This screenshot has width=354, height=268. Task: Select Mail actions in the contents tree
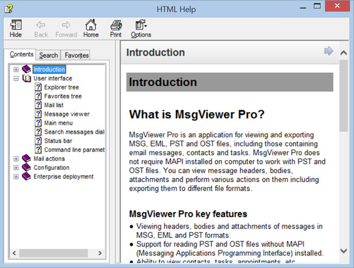[49, 159]
